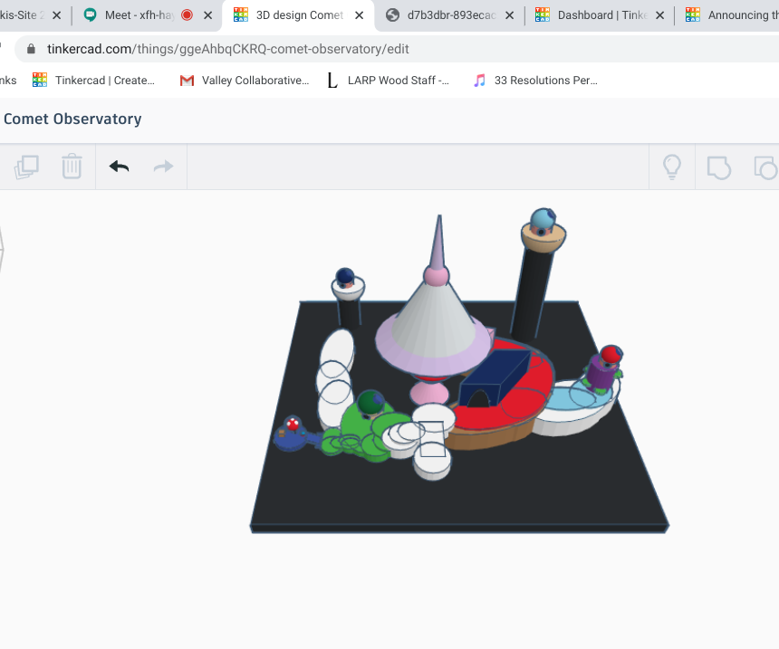The image size is (779, 649).
Task: Close the d7b3dbr-893ecac tab
Action: (509, 15)
